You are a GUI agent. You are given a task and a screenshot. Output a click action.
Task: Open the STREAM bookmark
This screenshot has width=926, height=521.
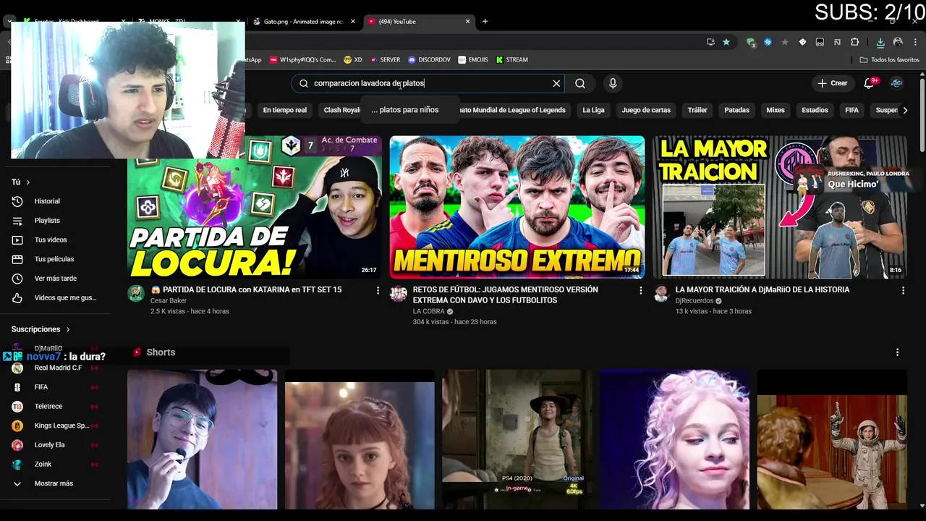pyautogui.click(x=511, y=60)
